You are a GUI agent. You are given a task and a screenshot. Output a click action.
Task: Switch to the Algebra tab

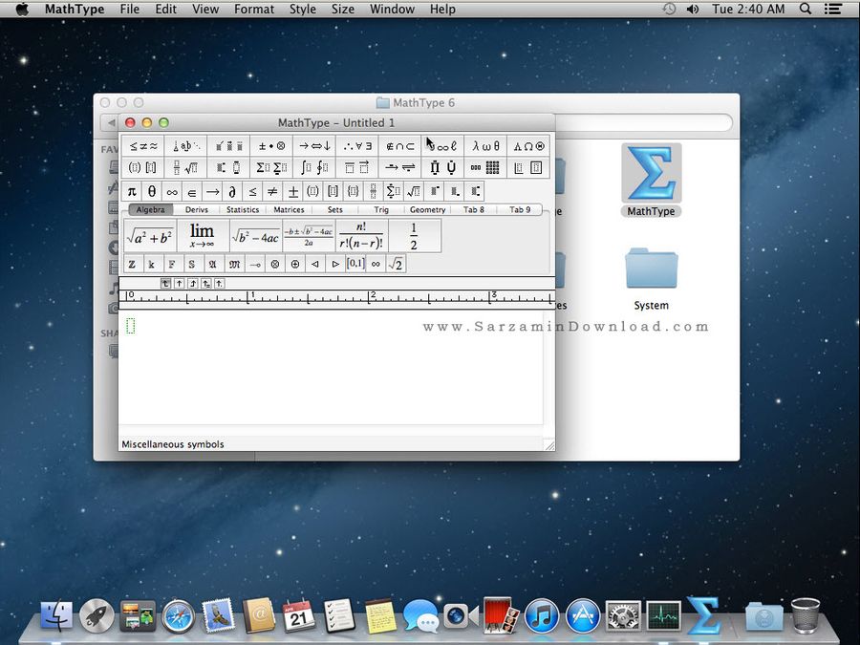point(150,209)
